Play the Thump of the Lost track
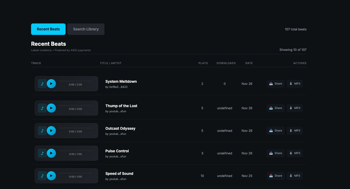 click(51, 108)
